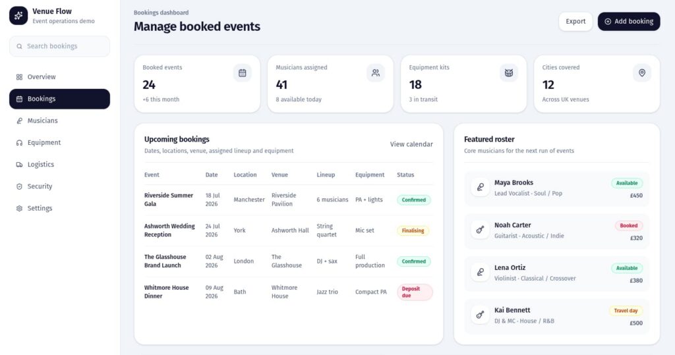Screen dimensions: 675x355
Task: Click the Venue Flow logo icon
Action: 18,16
